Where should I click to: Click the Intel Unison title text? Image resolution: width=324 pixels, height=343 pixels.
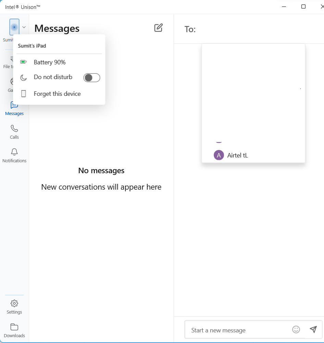click(x=23, y=7)
